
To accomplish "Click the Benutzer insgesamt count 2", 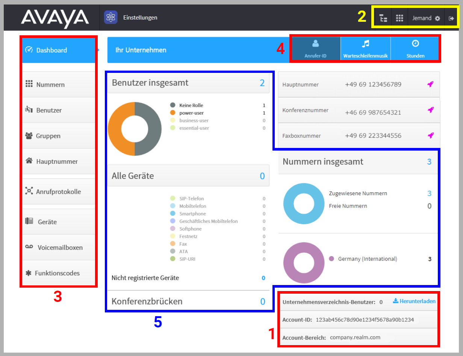I will click(x=262, y=83).
